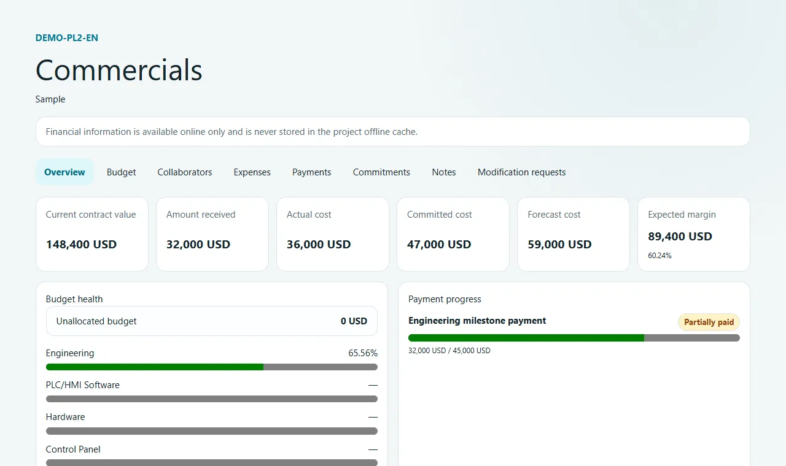Click the Partially paid status badge

click(x=709, y=323)
